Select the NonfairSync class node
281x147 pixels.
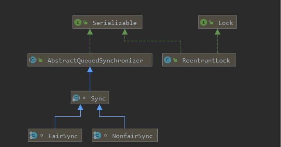click(x=125, y=135)
